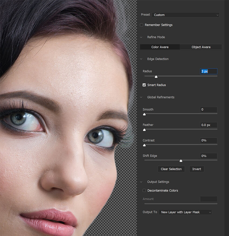Switch to Object Aware refine mode
Image resolution: width=229 pixels, height=236 pixels.
201,47
